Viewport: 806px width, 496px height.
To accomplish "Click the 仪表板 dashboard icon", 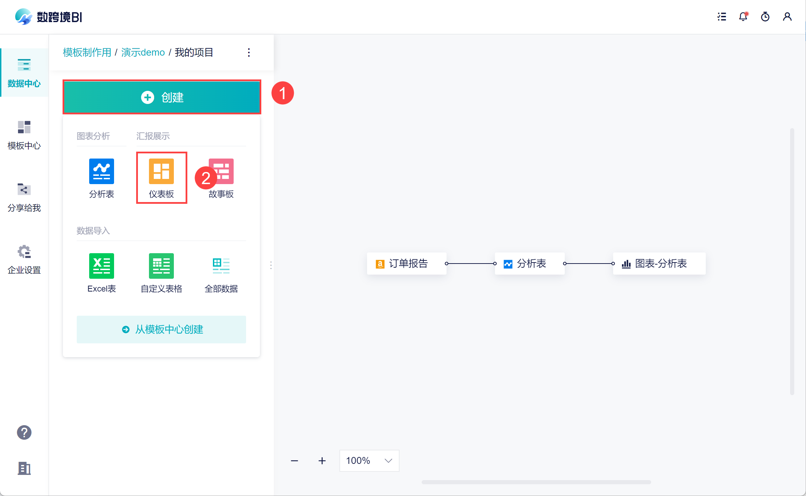I will point(161,172).
